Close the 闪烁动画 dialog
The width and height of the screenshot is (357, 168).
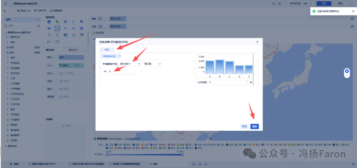tap(257, 42)
